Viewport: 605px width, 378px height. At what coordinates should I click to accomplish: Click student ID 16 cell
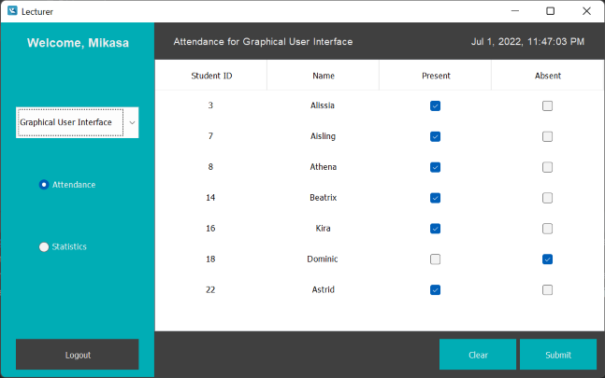click(210, 229)
